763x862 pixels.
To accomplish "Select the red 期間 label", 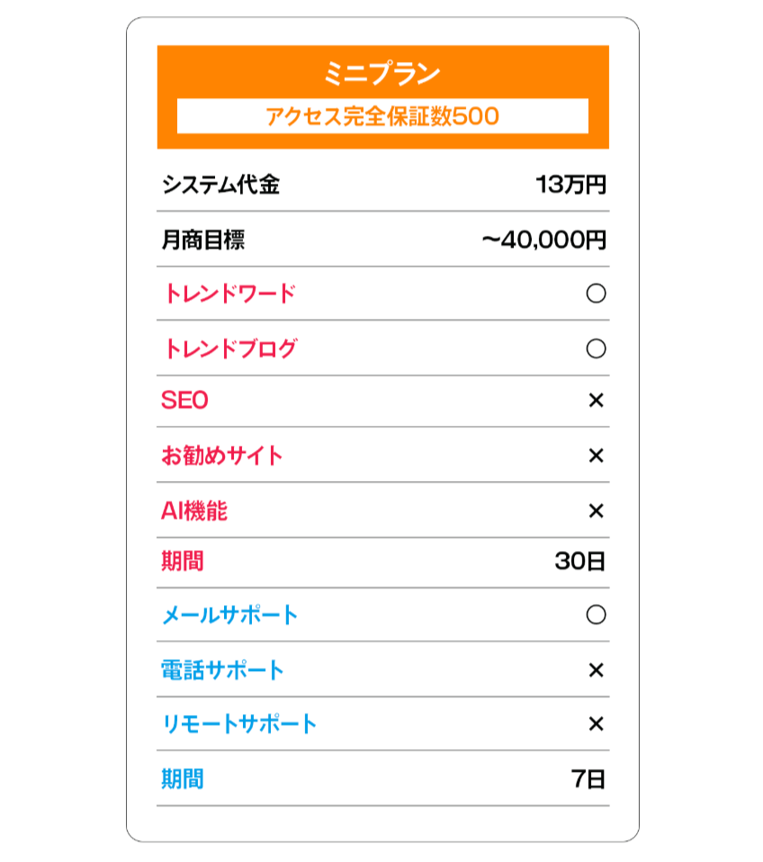I will click(183, 561).
